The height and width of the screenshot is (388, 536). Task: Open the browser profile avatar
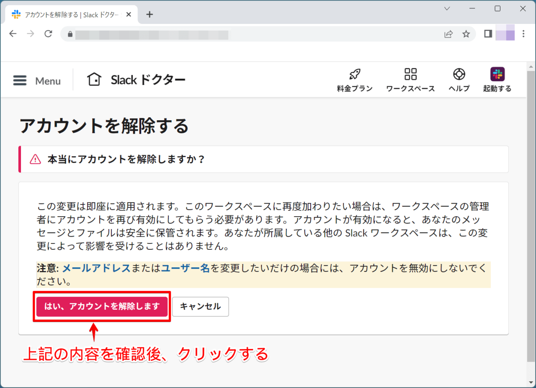click(505, 33)
